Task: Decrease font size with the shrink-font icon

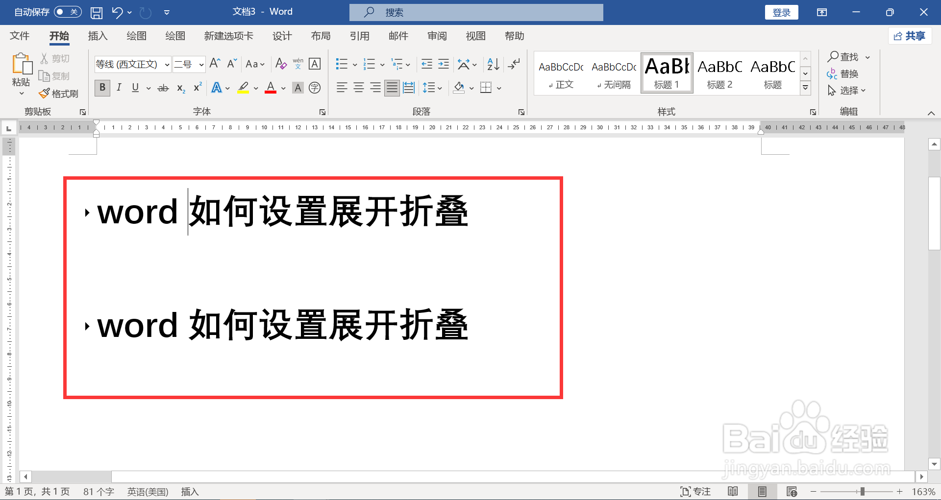Action: [x=232, y=64]
